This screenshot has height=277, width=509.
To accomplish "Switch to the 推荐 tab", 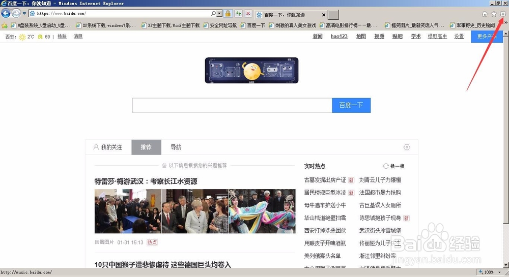I will click(x=146, y=147).
